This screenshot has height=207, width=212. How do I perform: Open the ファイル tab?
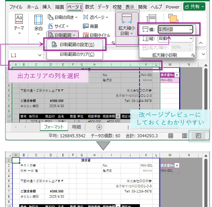coord(16,7)
